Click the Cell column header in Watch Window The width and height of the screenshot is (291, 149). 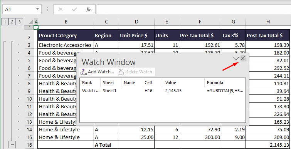[152, 83]
